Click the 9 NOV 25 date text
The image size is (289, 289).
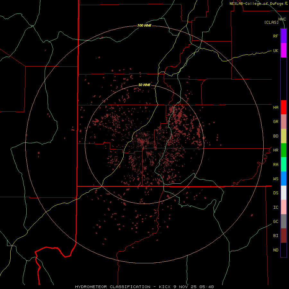click(185, 287)
